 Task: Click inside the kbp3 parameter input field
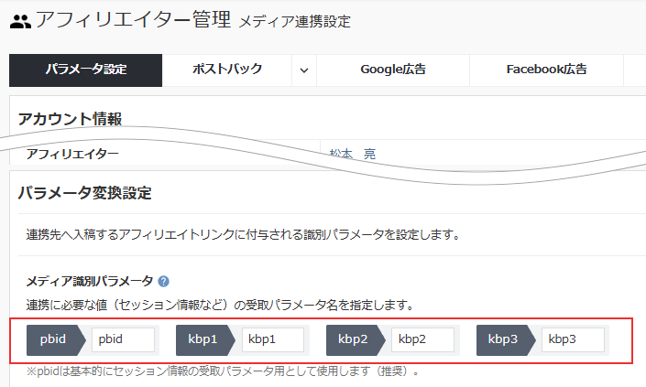click(x=573, y=339)
